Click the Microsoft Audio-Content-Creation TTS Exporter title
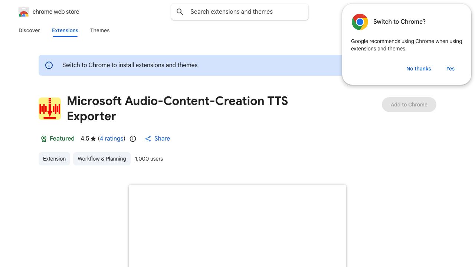 (x=177, y=108)
